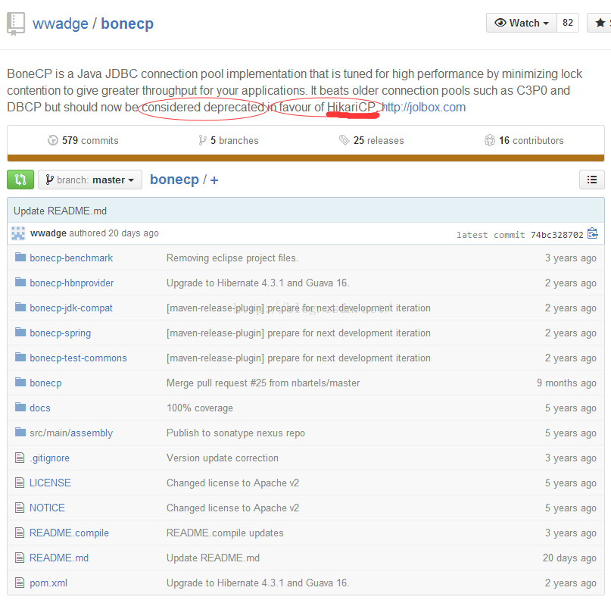Open 'Merge pull request #25' commit message

(x=263, y=383)
